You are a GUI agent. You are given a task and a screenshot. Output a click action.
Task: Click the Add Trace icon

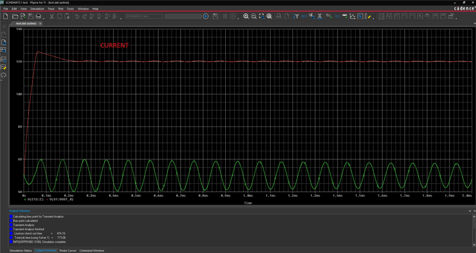(329, 16)
